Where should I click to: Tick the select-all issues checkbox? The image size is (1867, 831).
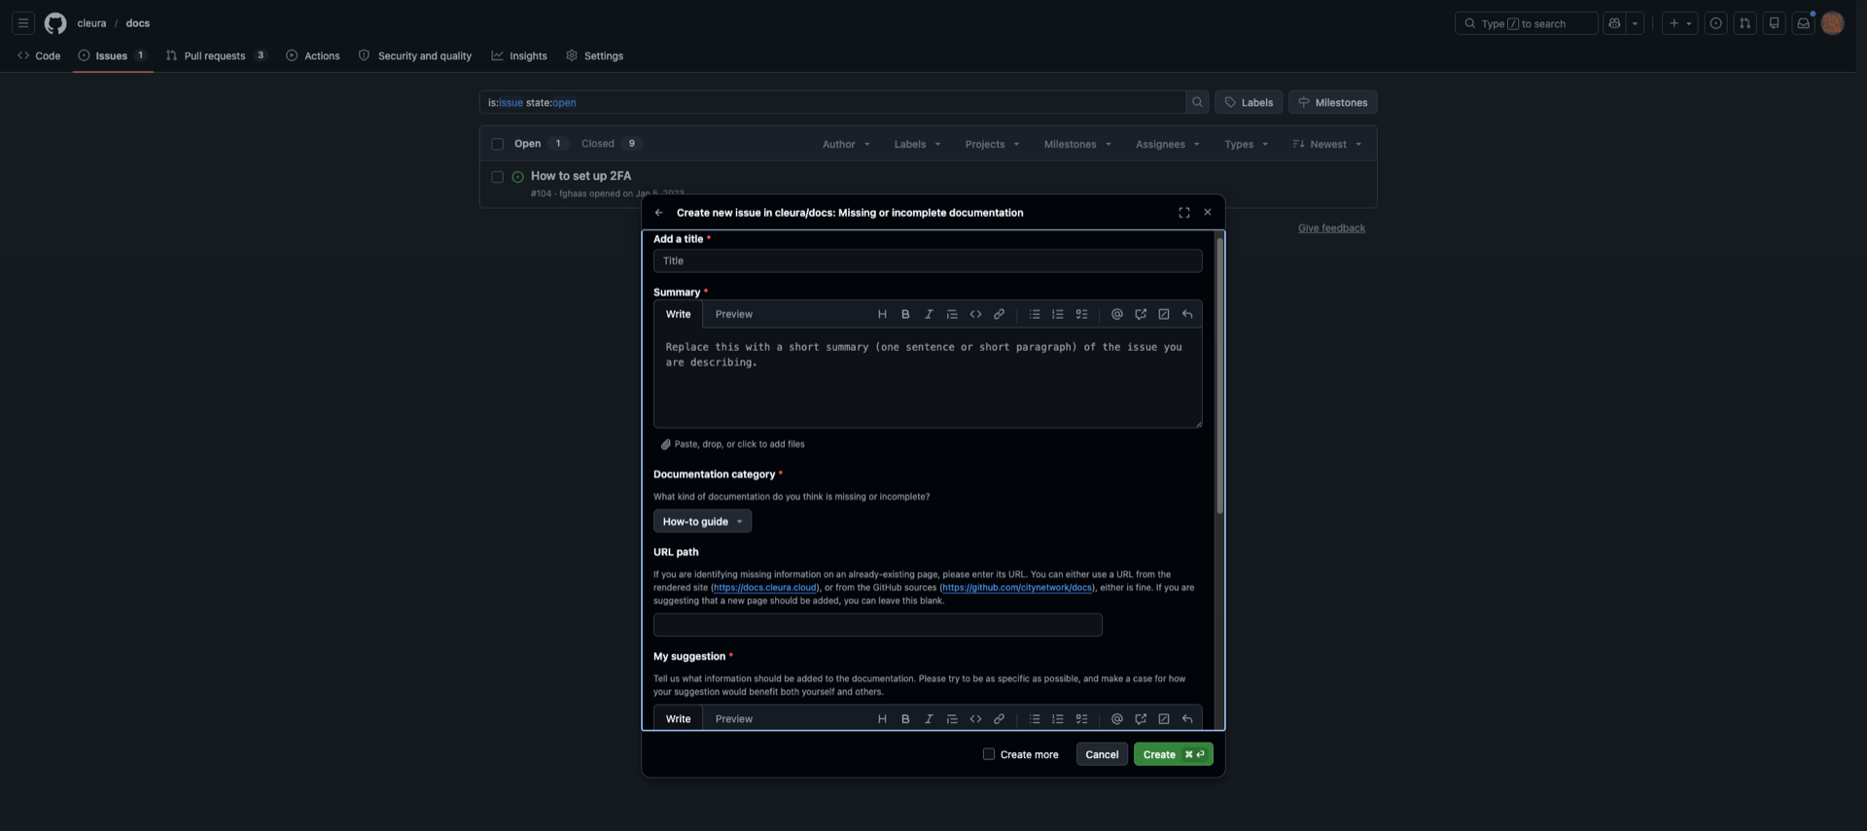click(498, 144)
